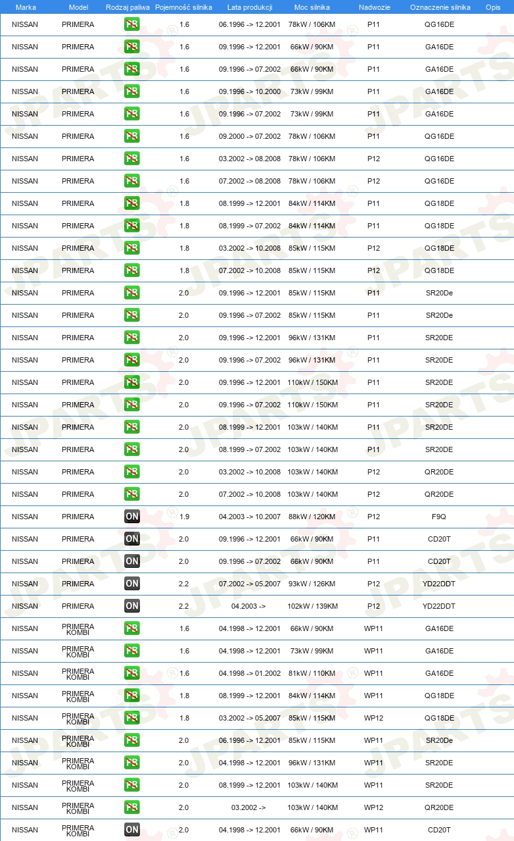Click the diesel ON icon in the Primera Kombi CD20T row
514x841 pixels.
pyautogui.click(x=131, y=830)
